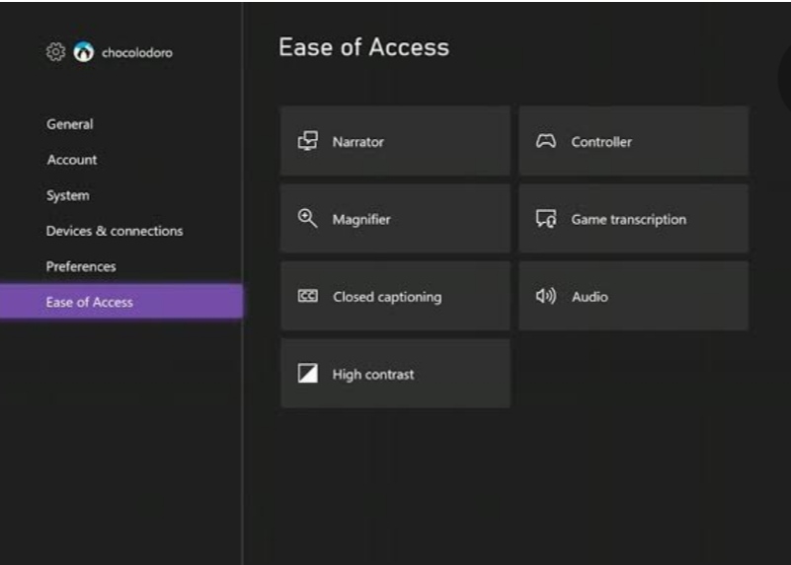Screen dimensions: 791x565
Task: Open the General settings section
Action: click(69, 124)
